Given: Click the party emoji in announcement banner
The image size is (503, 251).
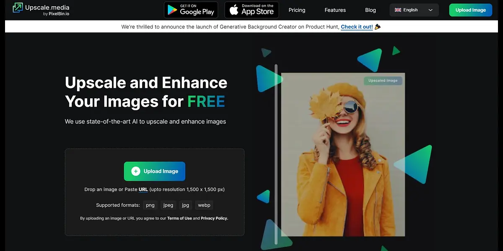Looking at the screenshot, I should coord(378,27).
